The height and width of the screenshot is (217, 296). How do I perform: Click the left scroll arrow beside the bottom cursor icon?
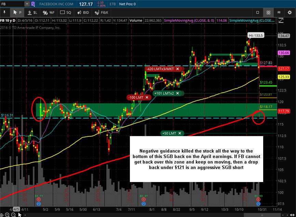pos(25,215)
